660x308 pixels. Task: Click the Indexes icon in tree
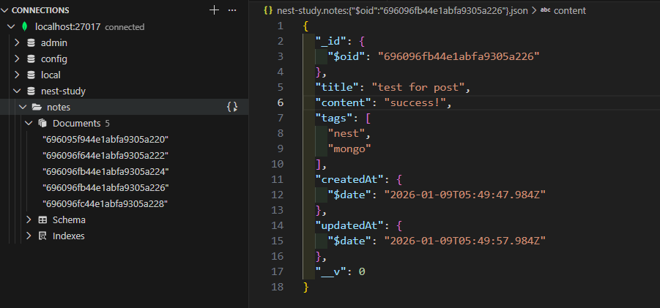[42, 236]
